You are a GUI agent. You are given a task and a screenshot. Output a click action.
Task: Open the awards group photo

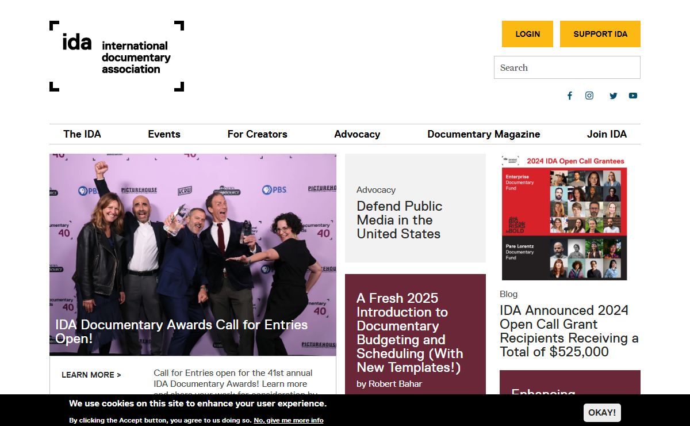[x=193, y=254]
